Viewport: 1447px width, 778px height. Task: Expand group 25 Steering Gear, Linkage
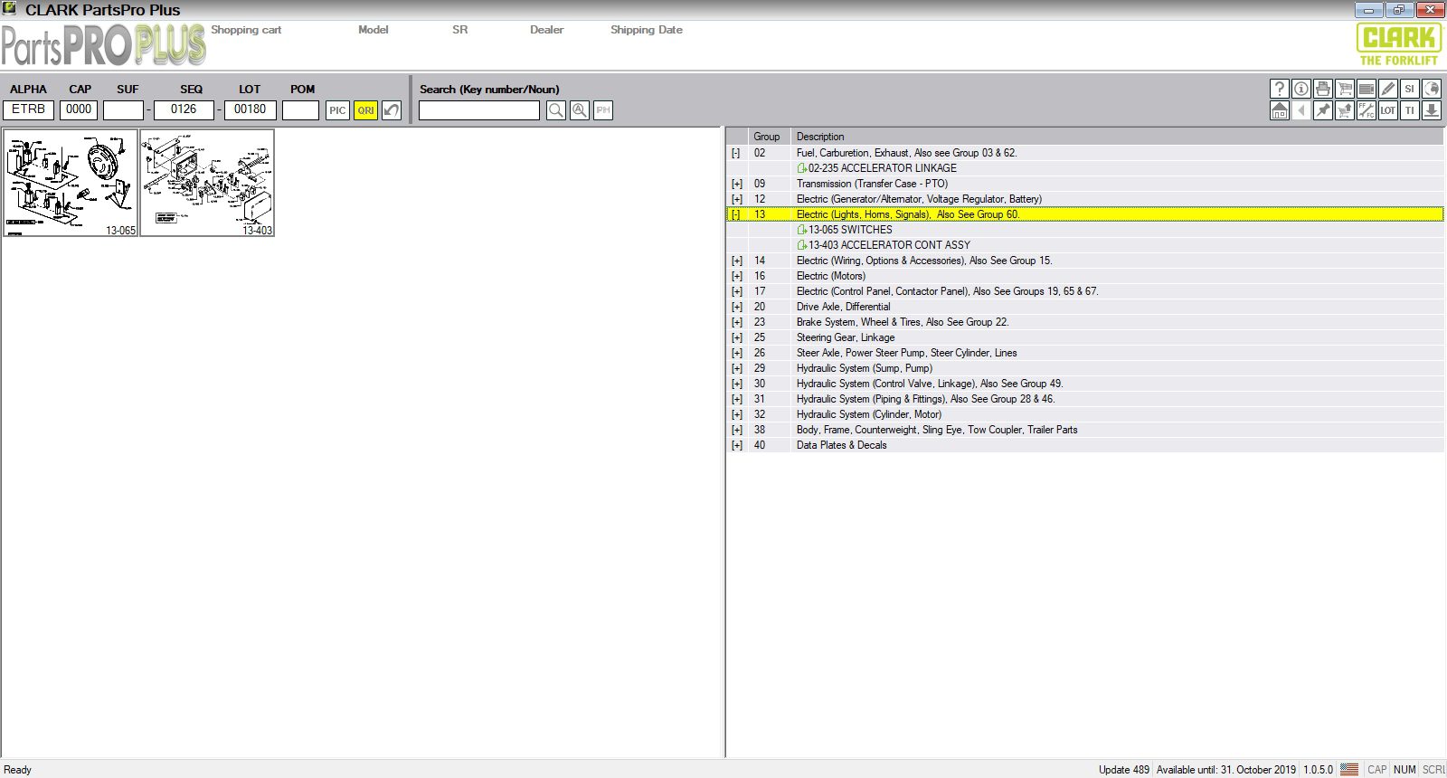click(x=736, y=337)
